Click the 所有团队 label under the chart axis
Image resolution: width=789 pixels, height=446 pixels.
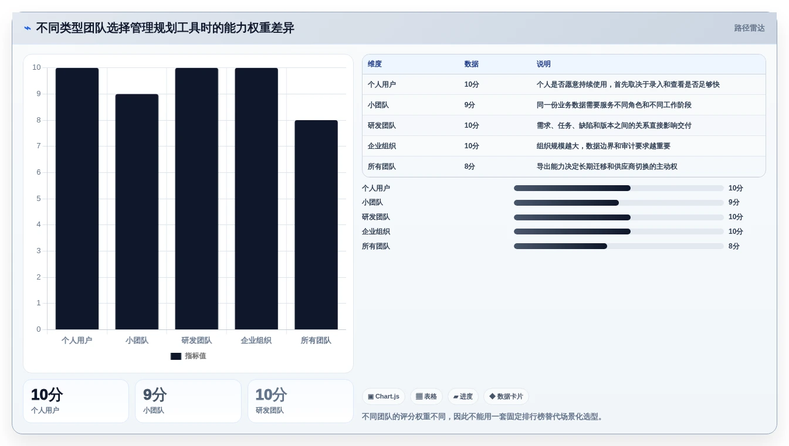pyautogui.click(x=316, y=341)
